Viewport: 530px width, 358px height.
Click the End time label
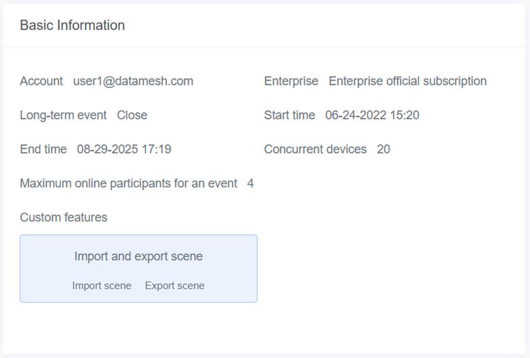click(43, 149)
